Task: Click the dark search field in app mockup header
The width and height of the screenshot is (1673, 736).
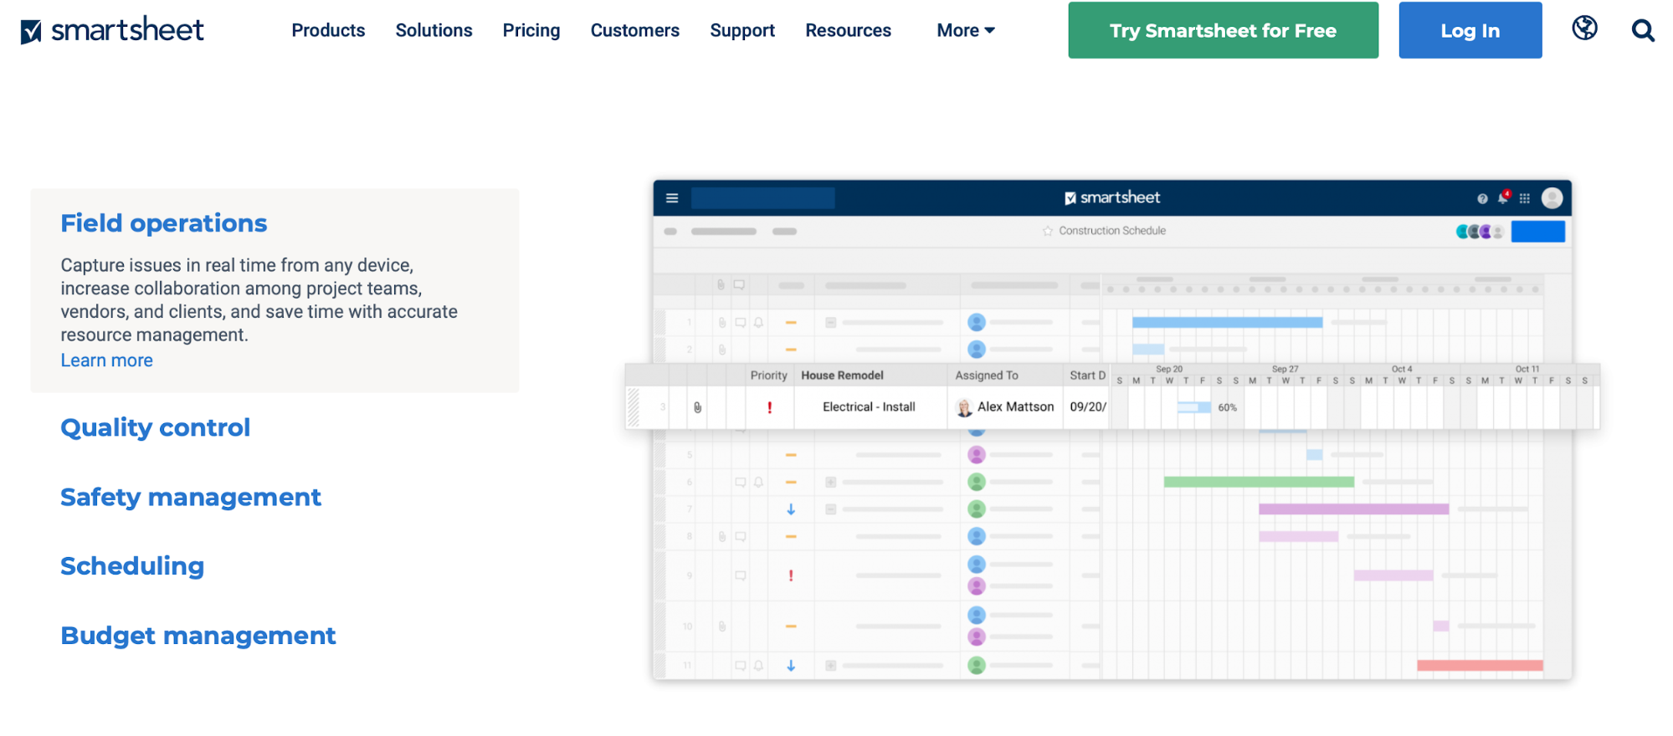Action: coord(762,198)
